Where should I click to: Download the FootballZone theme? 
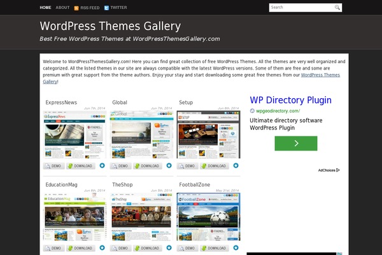pyautogui.click(x=215, y=248)
